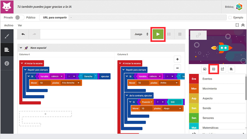Enable the Ejemplo checkbox
This screenshot has height=139, width=247.
point(230,17)
